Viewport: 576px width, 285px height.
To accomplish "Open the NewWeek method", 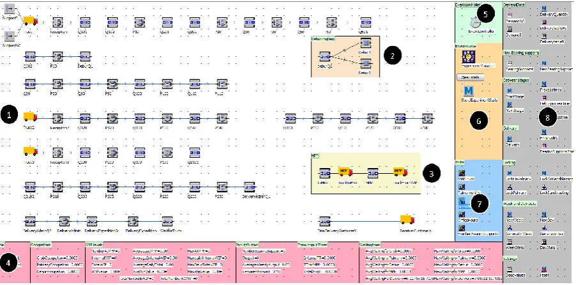I will click(510, 214).
